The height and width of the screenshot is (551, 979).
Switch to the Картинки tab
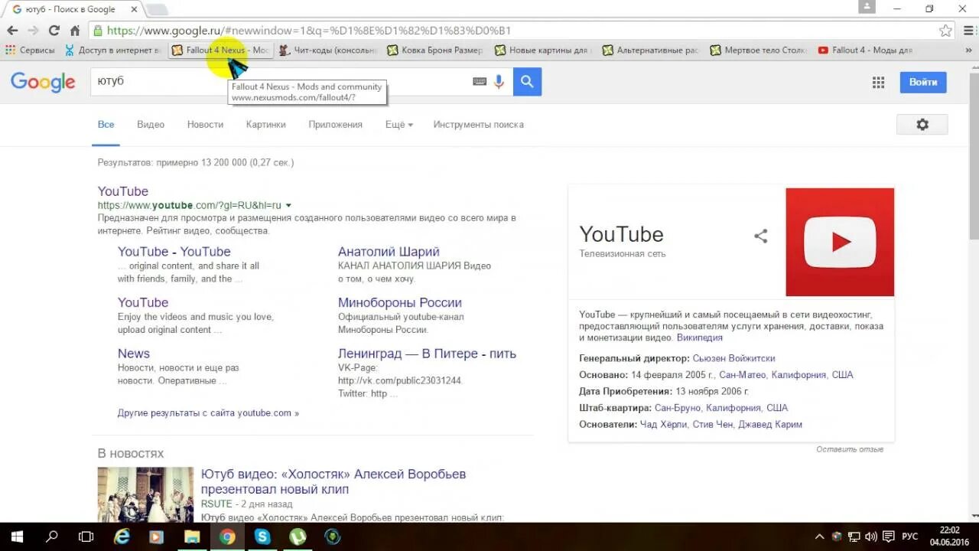click(266, 125)
